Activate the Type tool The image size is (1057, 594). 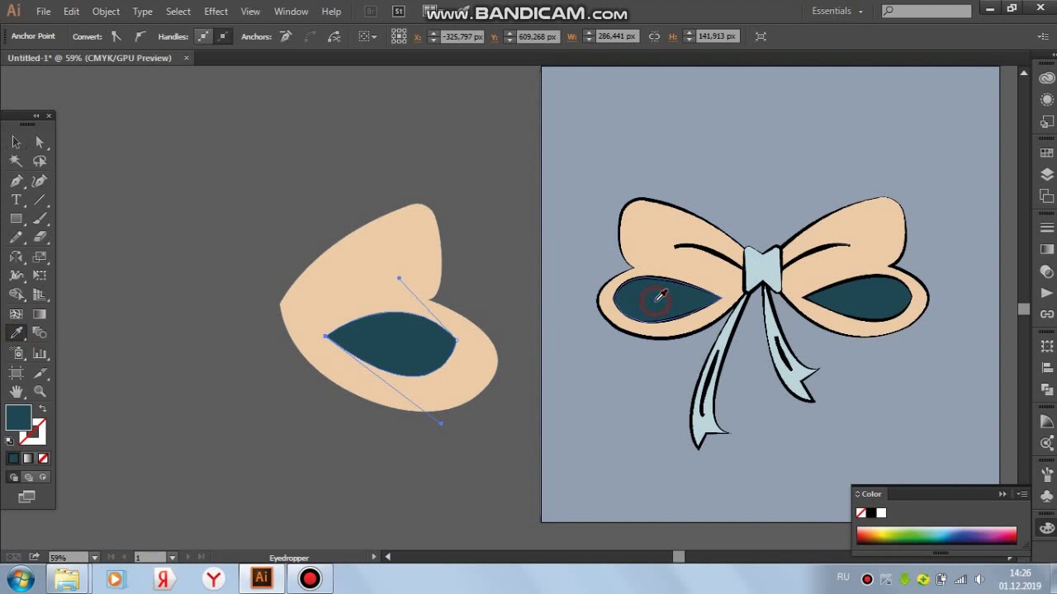click(16, 200)
